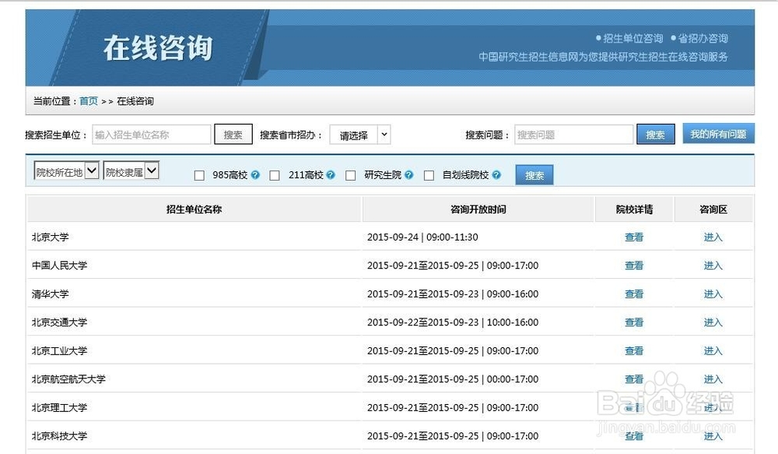This screenshot has height=454, width=778.
Task: Click 进入 for 北京交通大学
Action: (713, 322)
